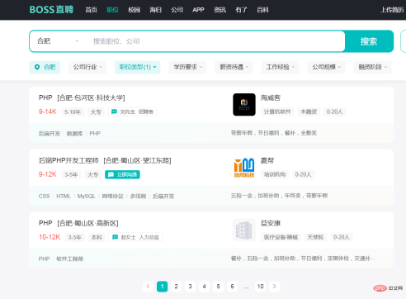Go to page 4
This screenshot has height=299, width=406.
point(204,287)
